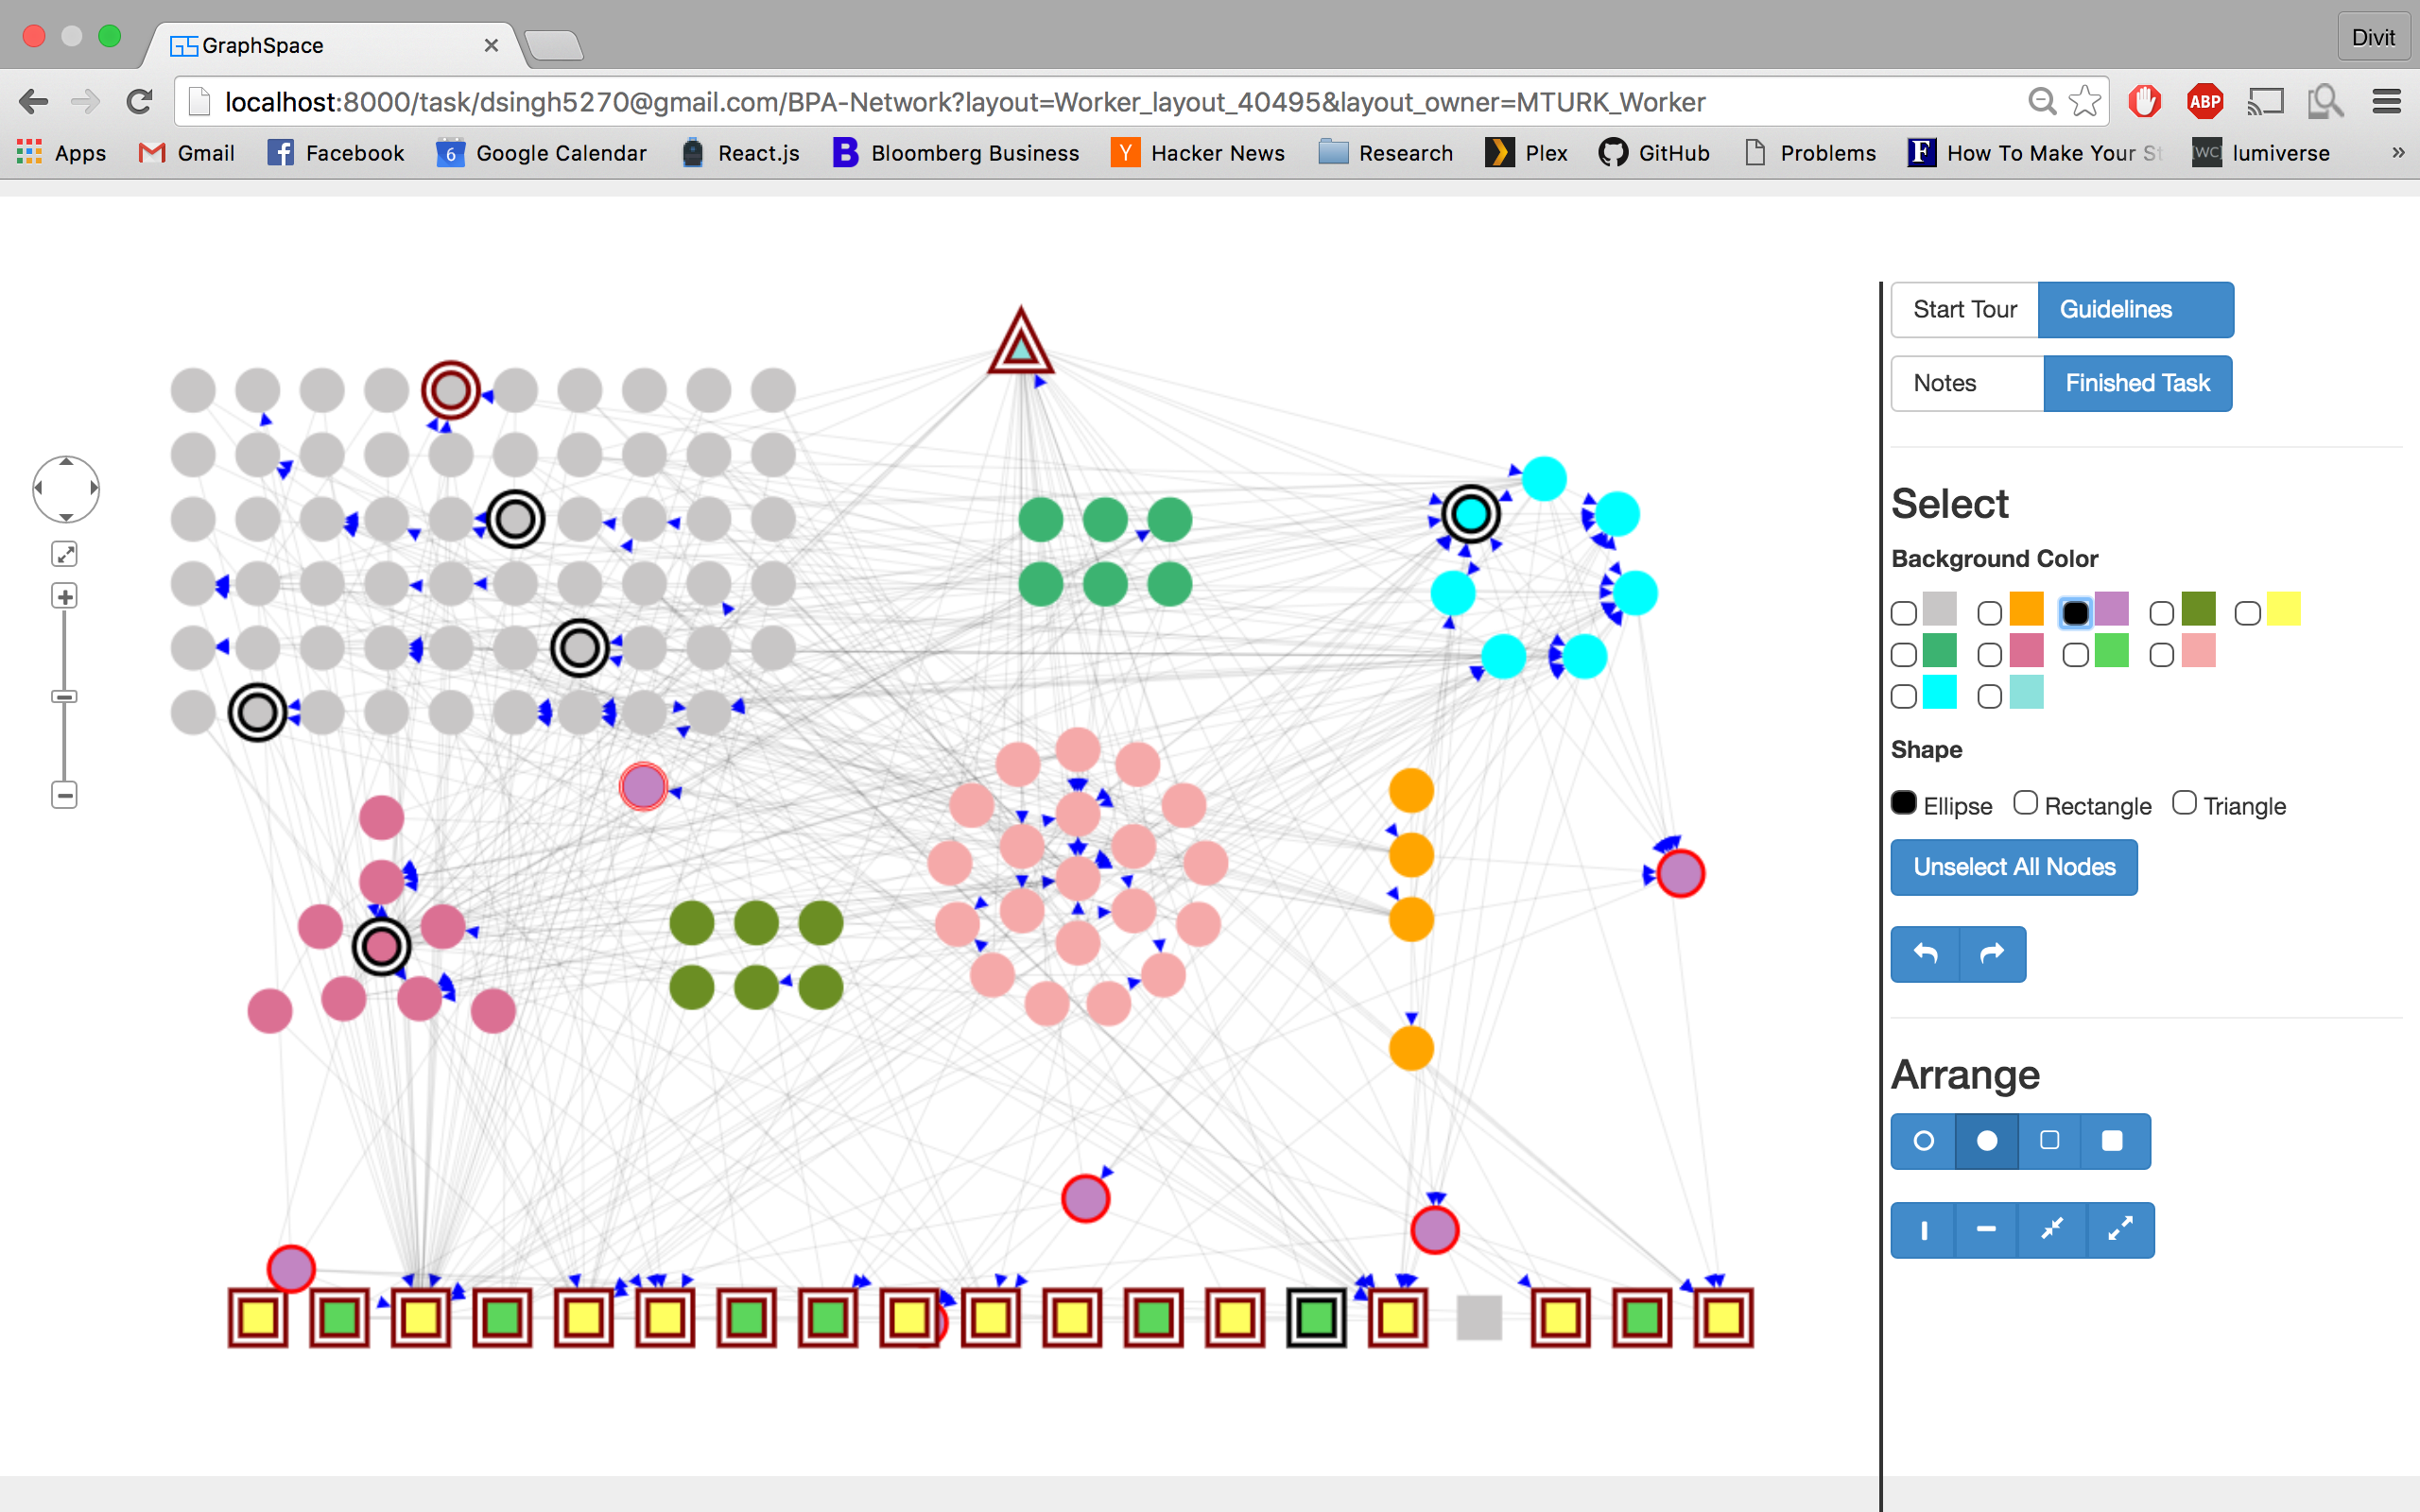Enable the Triangle shape checkbox

click(x=2184, y=803)
